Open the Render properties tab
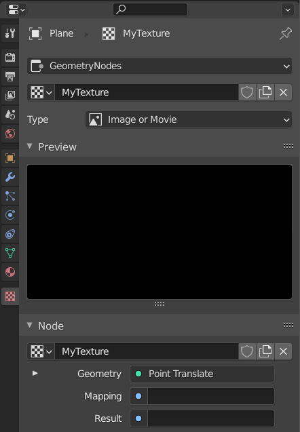This screenshot has height=432, width=300. (x=10, y=57)
